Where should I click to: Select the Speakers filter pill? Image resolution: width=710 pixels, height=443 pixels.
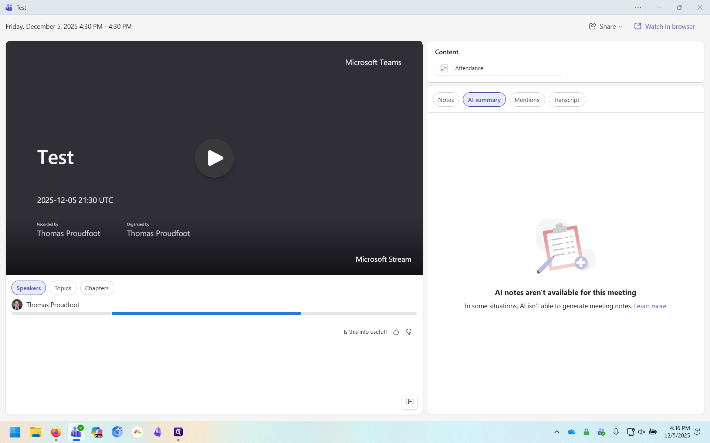coord(28,288)
